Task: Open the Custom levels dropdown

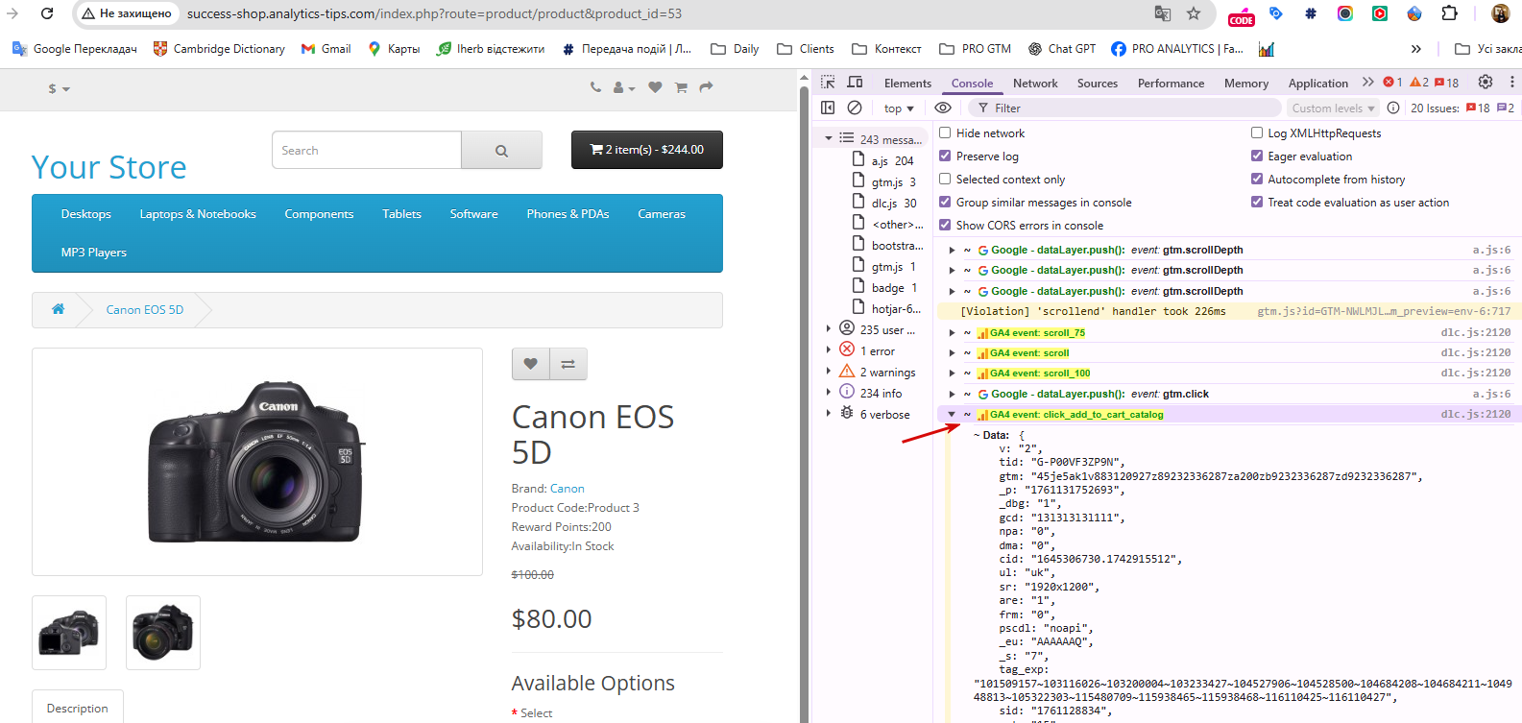Action: click(1334, 108)
